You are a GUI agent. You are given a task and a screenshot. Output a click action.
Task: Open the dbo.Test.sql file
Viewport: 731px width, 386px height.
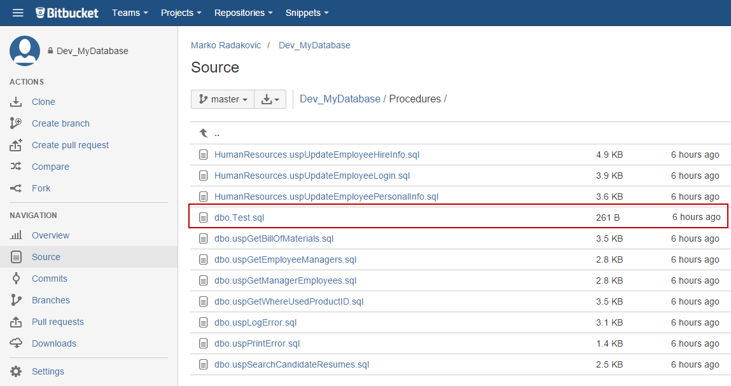(x=239, y=217)
